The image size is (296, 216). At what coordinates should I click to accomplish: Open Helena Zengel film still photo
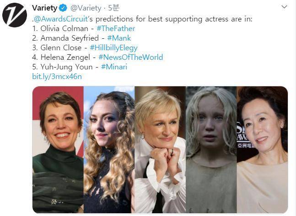211,150
